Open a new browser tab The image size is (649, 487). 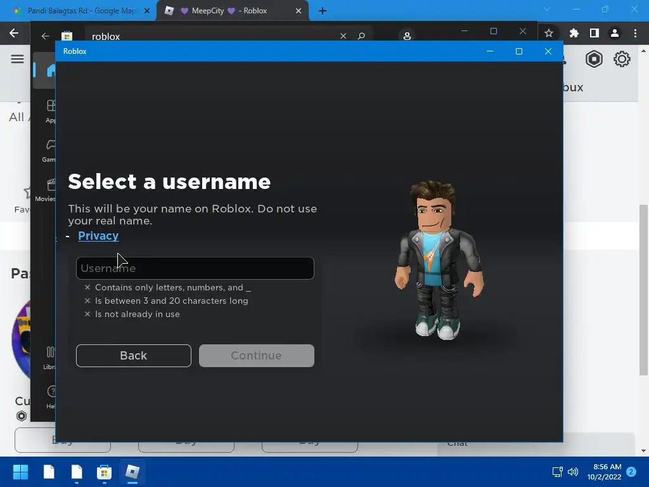click(323, 11)
